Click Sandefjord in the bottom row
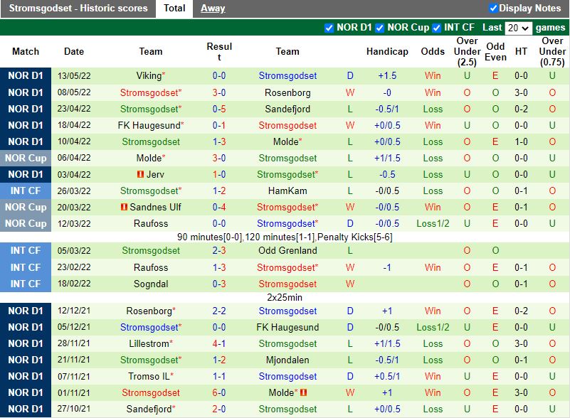This screenshot has height=418, width=570. pyautogui.click(x=150, y=409)
